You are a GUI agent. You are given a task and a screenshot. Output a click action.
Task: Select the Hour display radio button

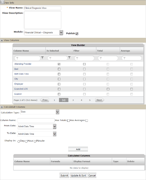tap(26, 141)
